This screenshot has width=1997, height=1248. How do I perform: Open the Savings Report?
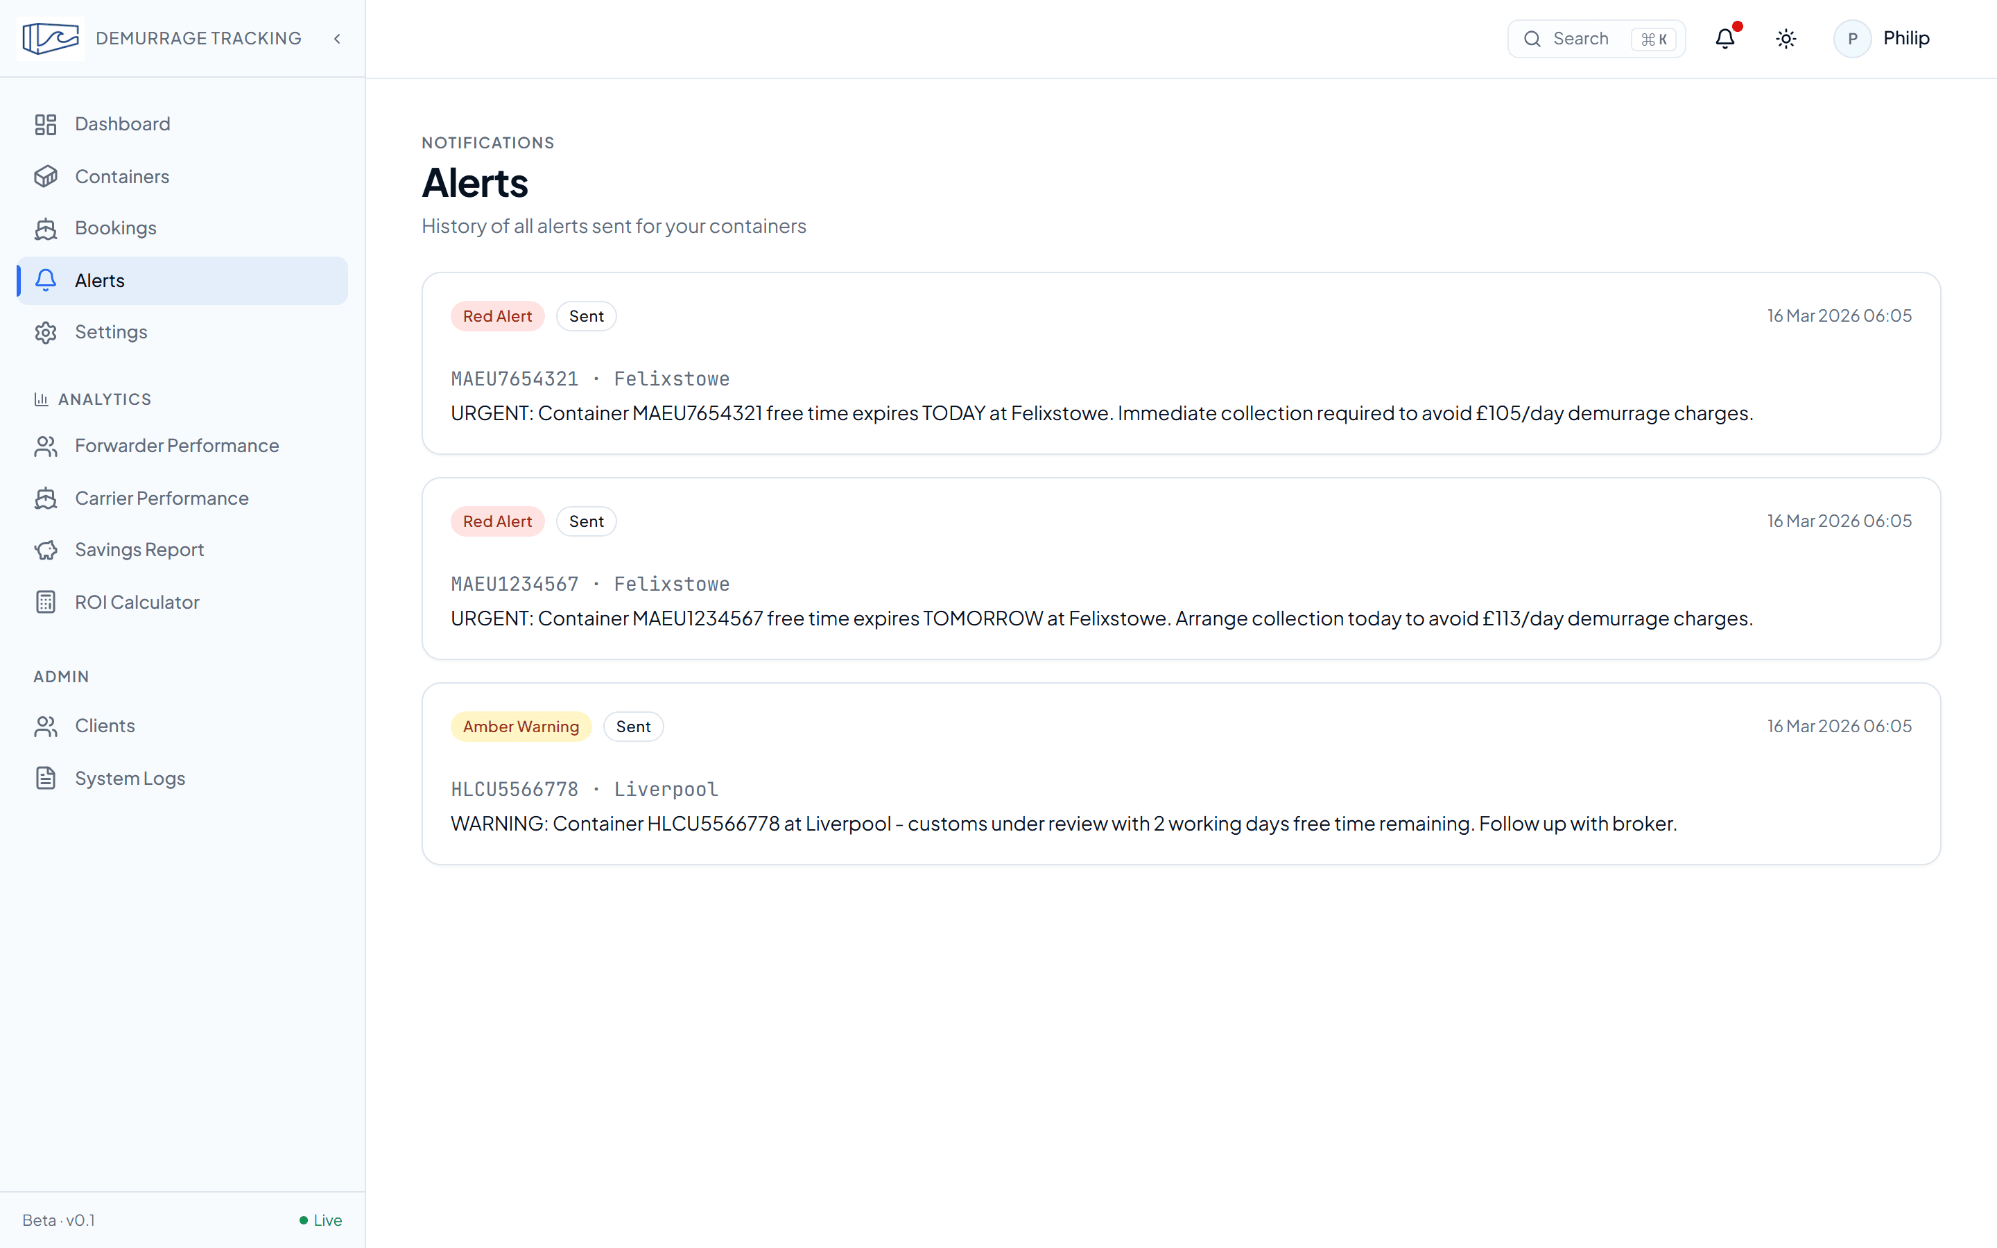pyautogui.click(x=139, y=549)
